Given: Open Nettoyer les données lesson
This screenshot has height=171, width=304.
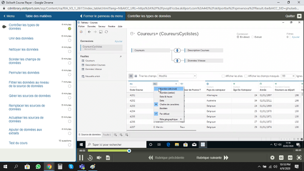Looking at the screenshot, I should tap(24, 50).
